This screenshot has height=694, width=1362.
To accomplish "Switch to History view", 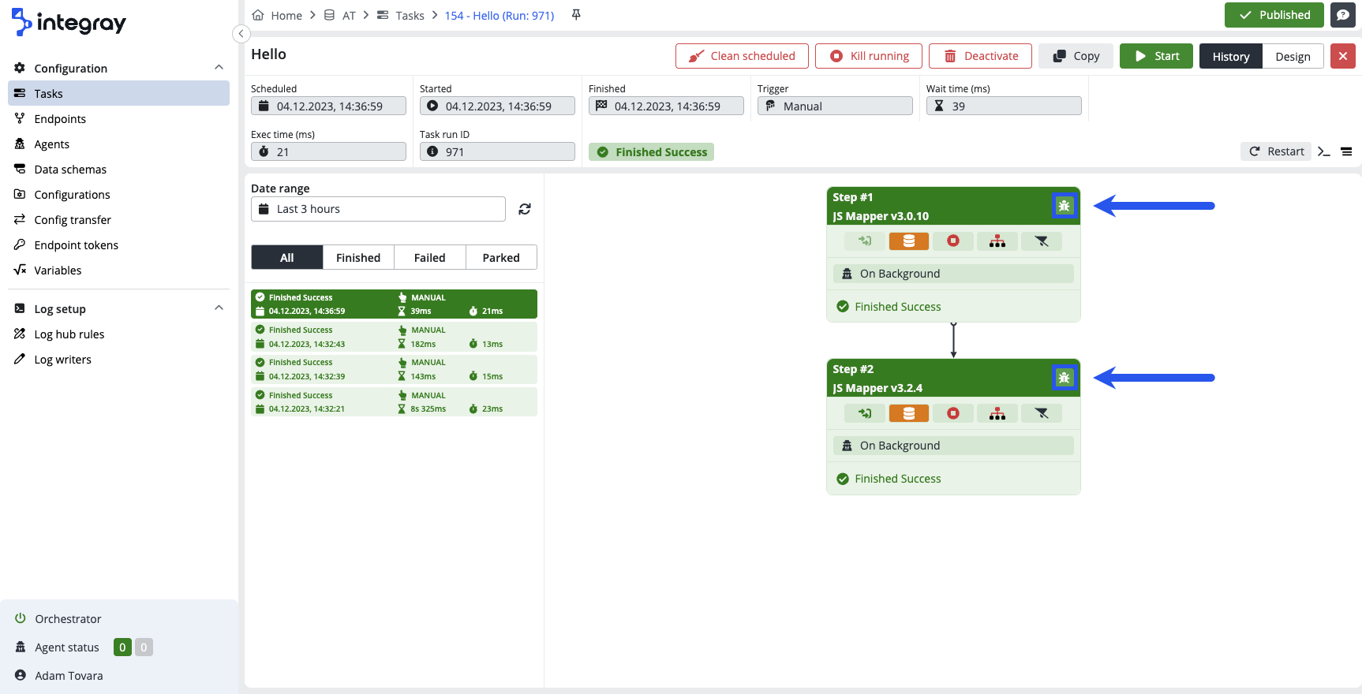I will pos(1230,56).
